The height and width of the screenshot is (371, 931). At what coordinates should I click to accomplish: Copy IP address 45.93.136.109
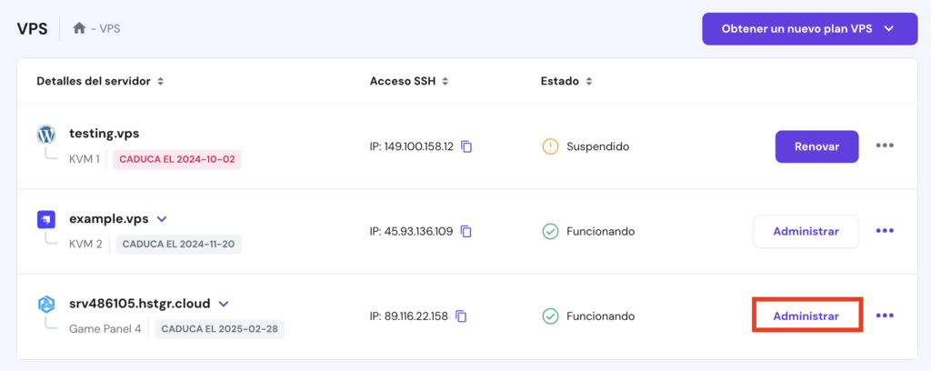(466, 231)
